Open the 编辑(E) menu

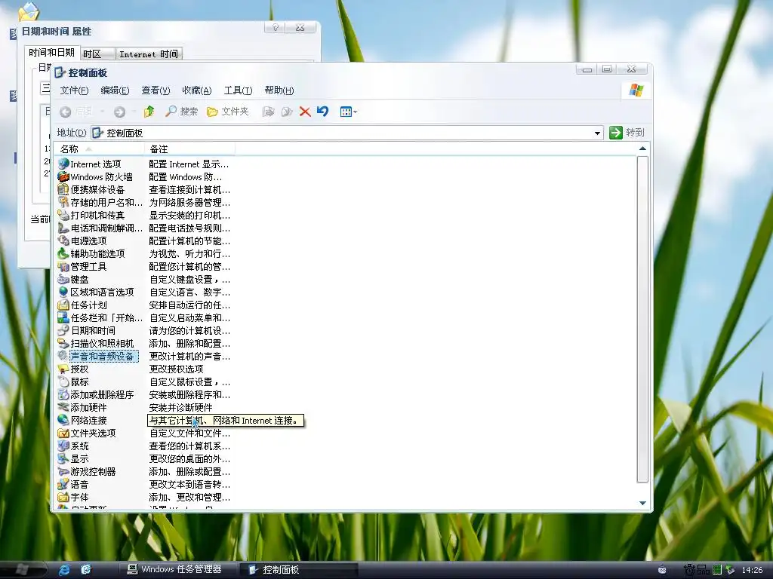point(115,90)
